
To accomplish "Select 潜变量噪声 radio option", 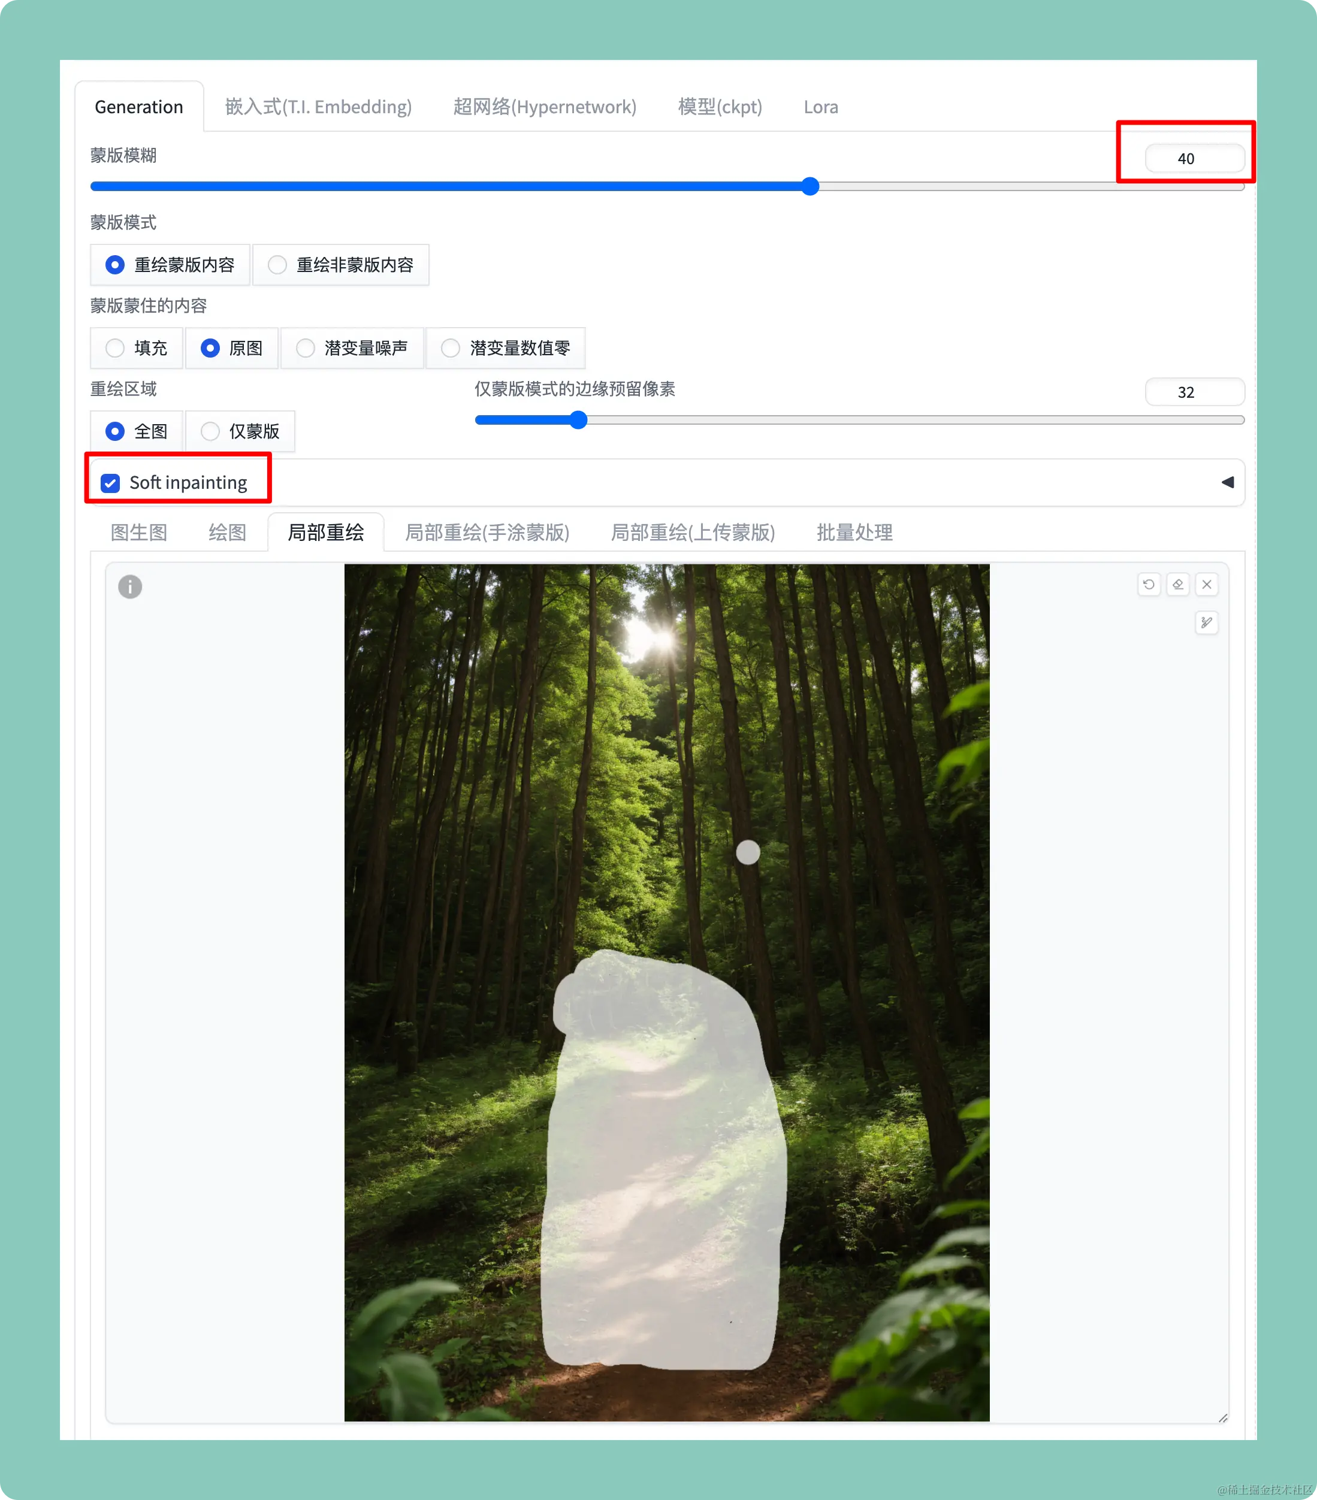I will 306,348.
